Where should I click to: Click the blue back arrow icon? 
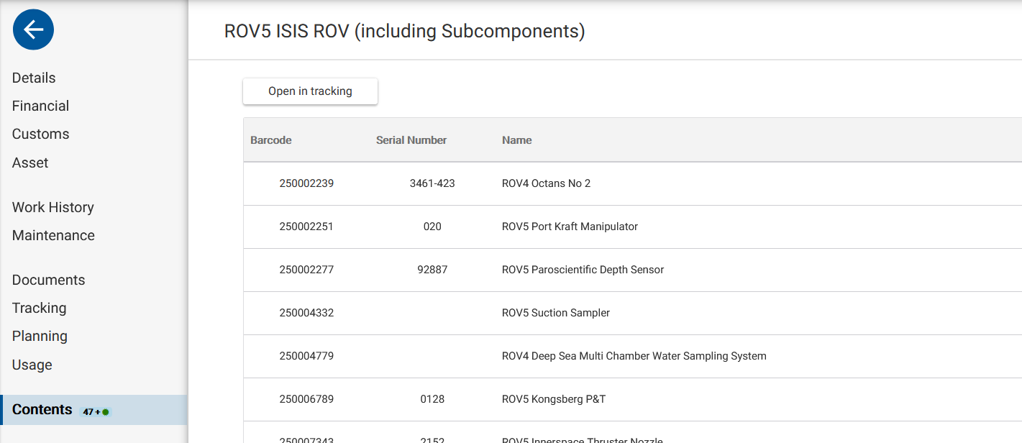[x=33, y=29]
